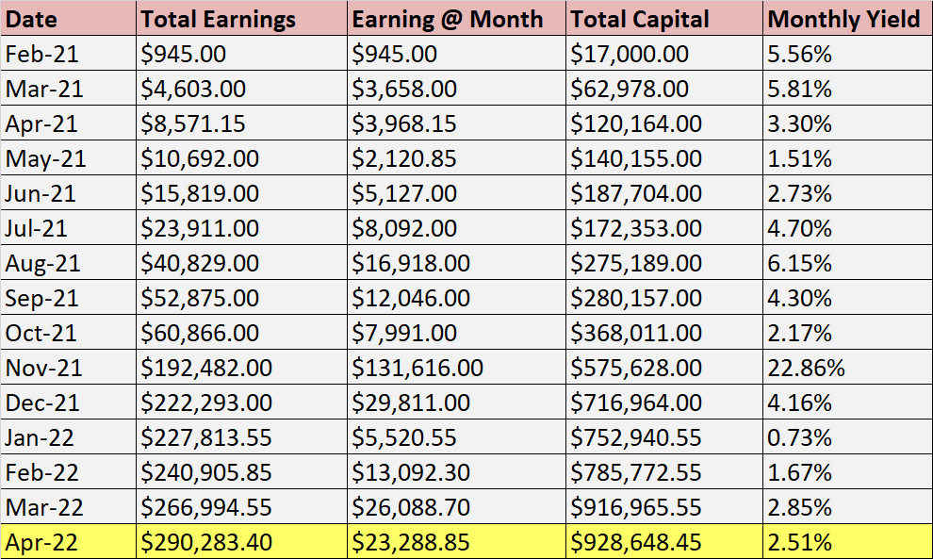This screenshot has width=933, height=559.
Task: Click the 22.86% monthly yield cell
Action: pyautogui.click(x=846, y=369)
